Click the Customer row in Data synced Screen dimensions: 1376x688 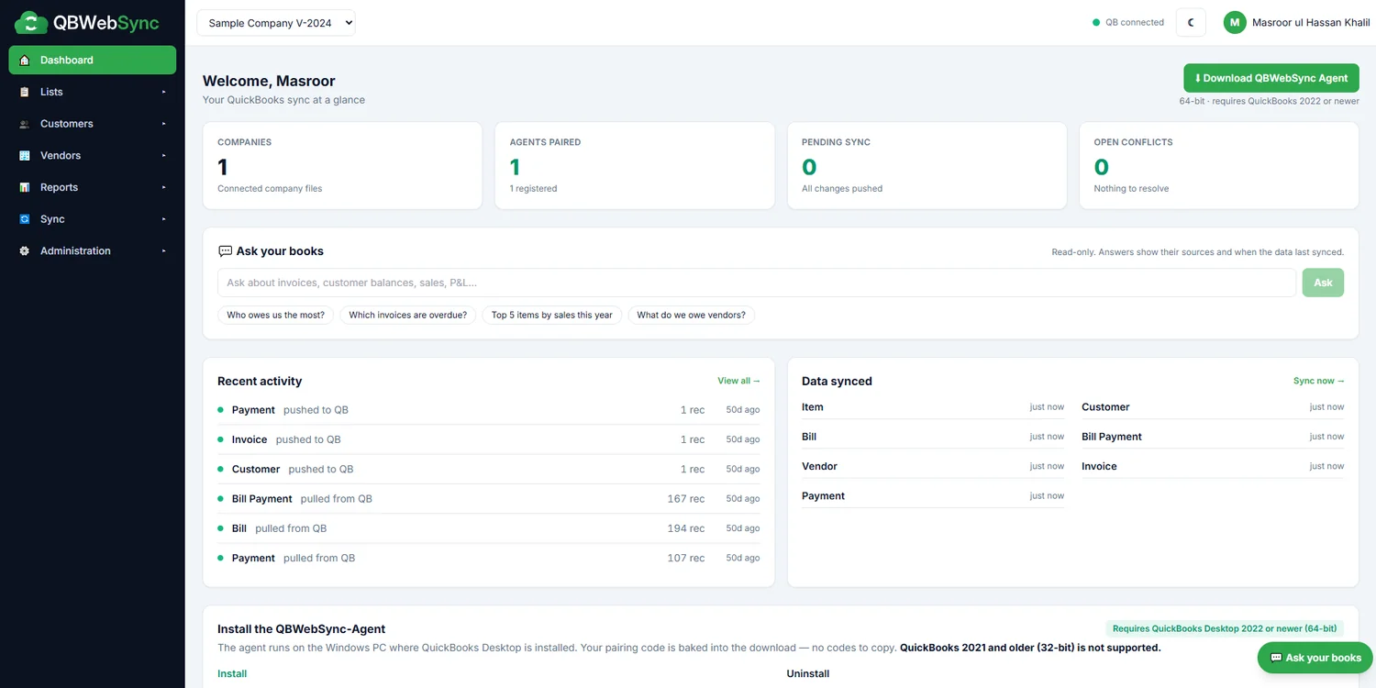[1213, 407]
